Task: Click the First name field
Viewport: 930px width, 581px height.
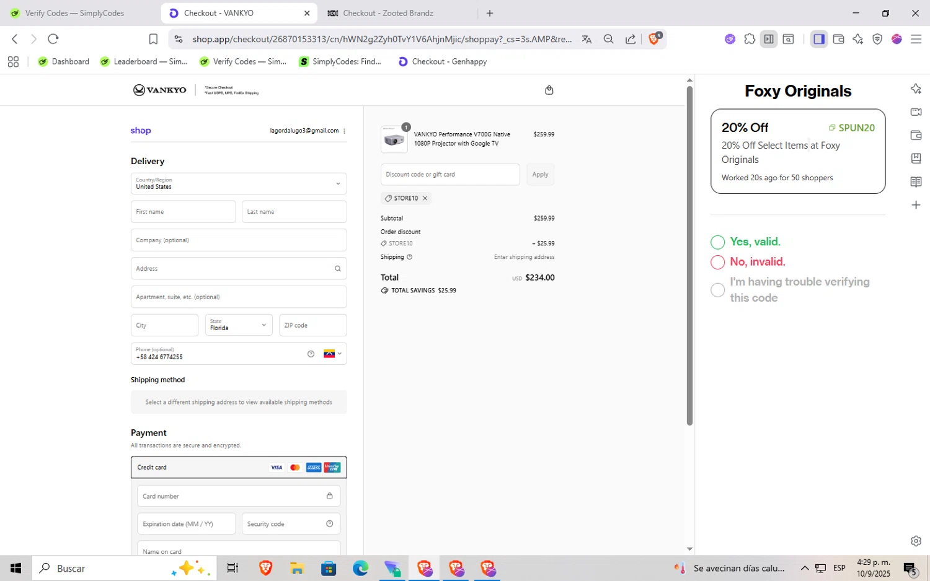Action: pyautogui.click(x=183, y=212)
